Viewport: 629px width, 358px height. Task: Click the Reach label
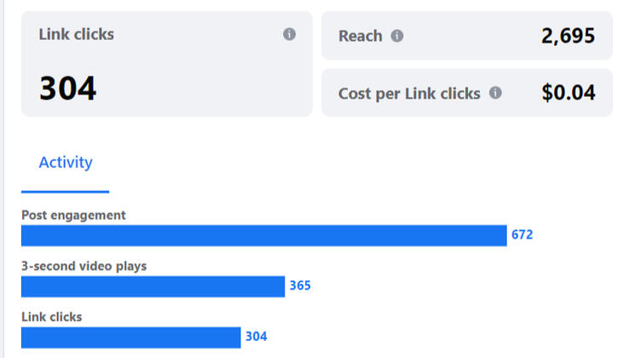tap(360, 36)
